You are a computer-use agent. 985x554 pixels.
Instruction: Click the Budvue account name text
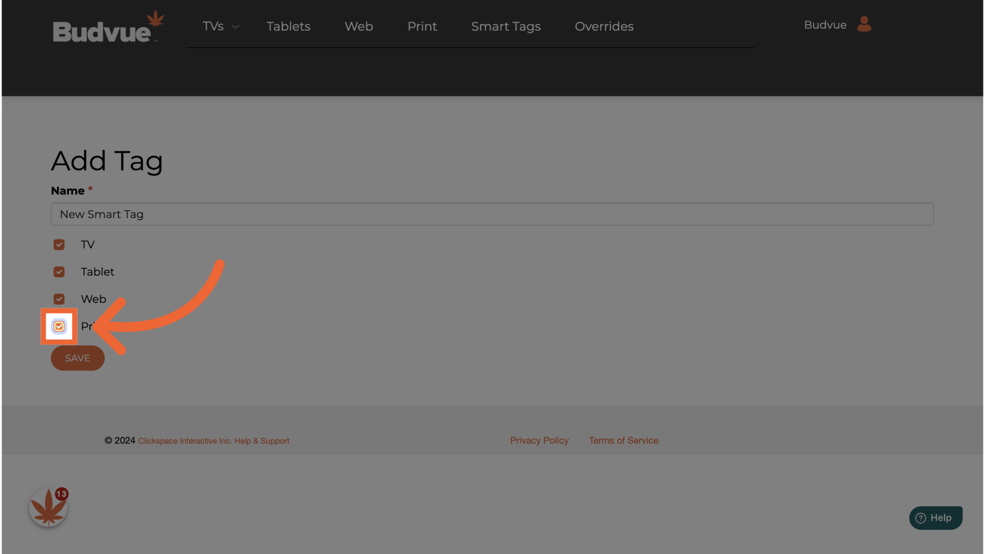click(825, 25)
